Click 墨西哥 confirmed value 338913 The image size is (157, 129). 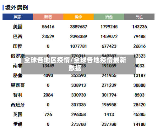coord(78,85)
